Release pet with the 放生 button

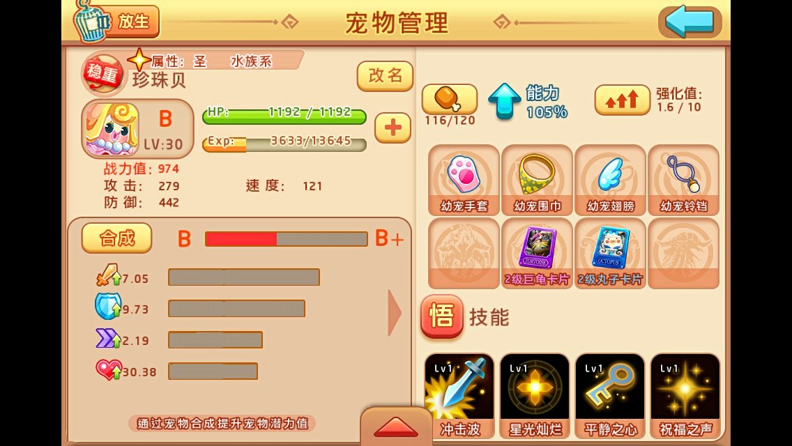click(117, 22)
